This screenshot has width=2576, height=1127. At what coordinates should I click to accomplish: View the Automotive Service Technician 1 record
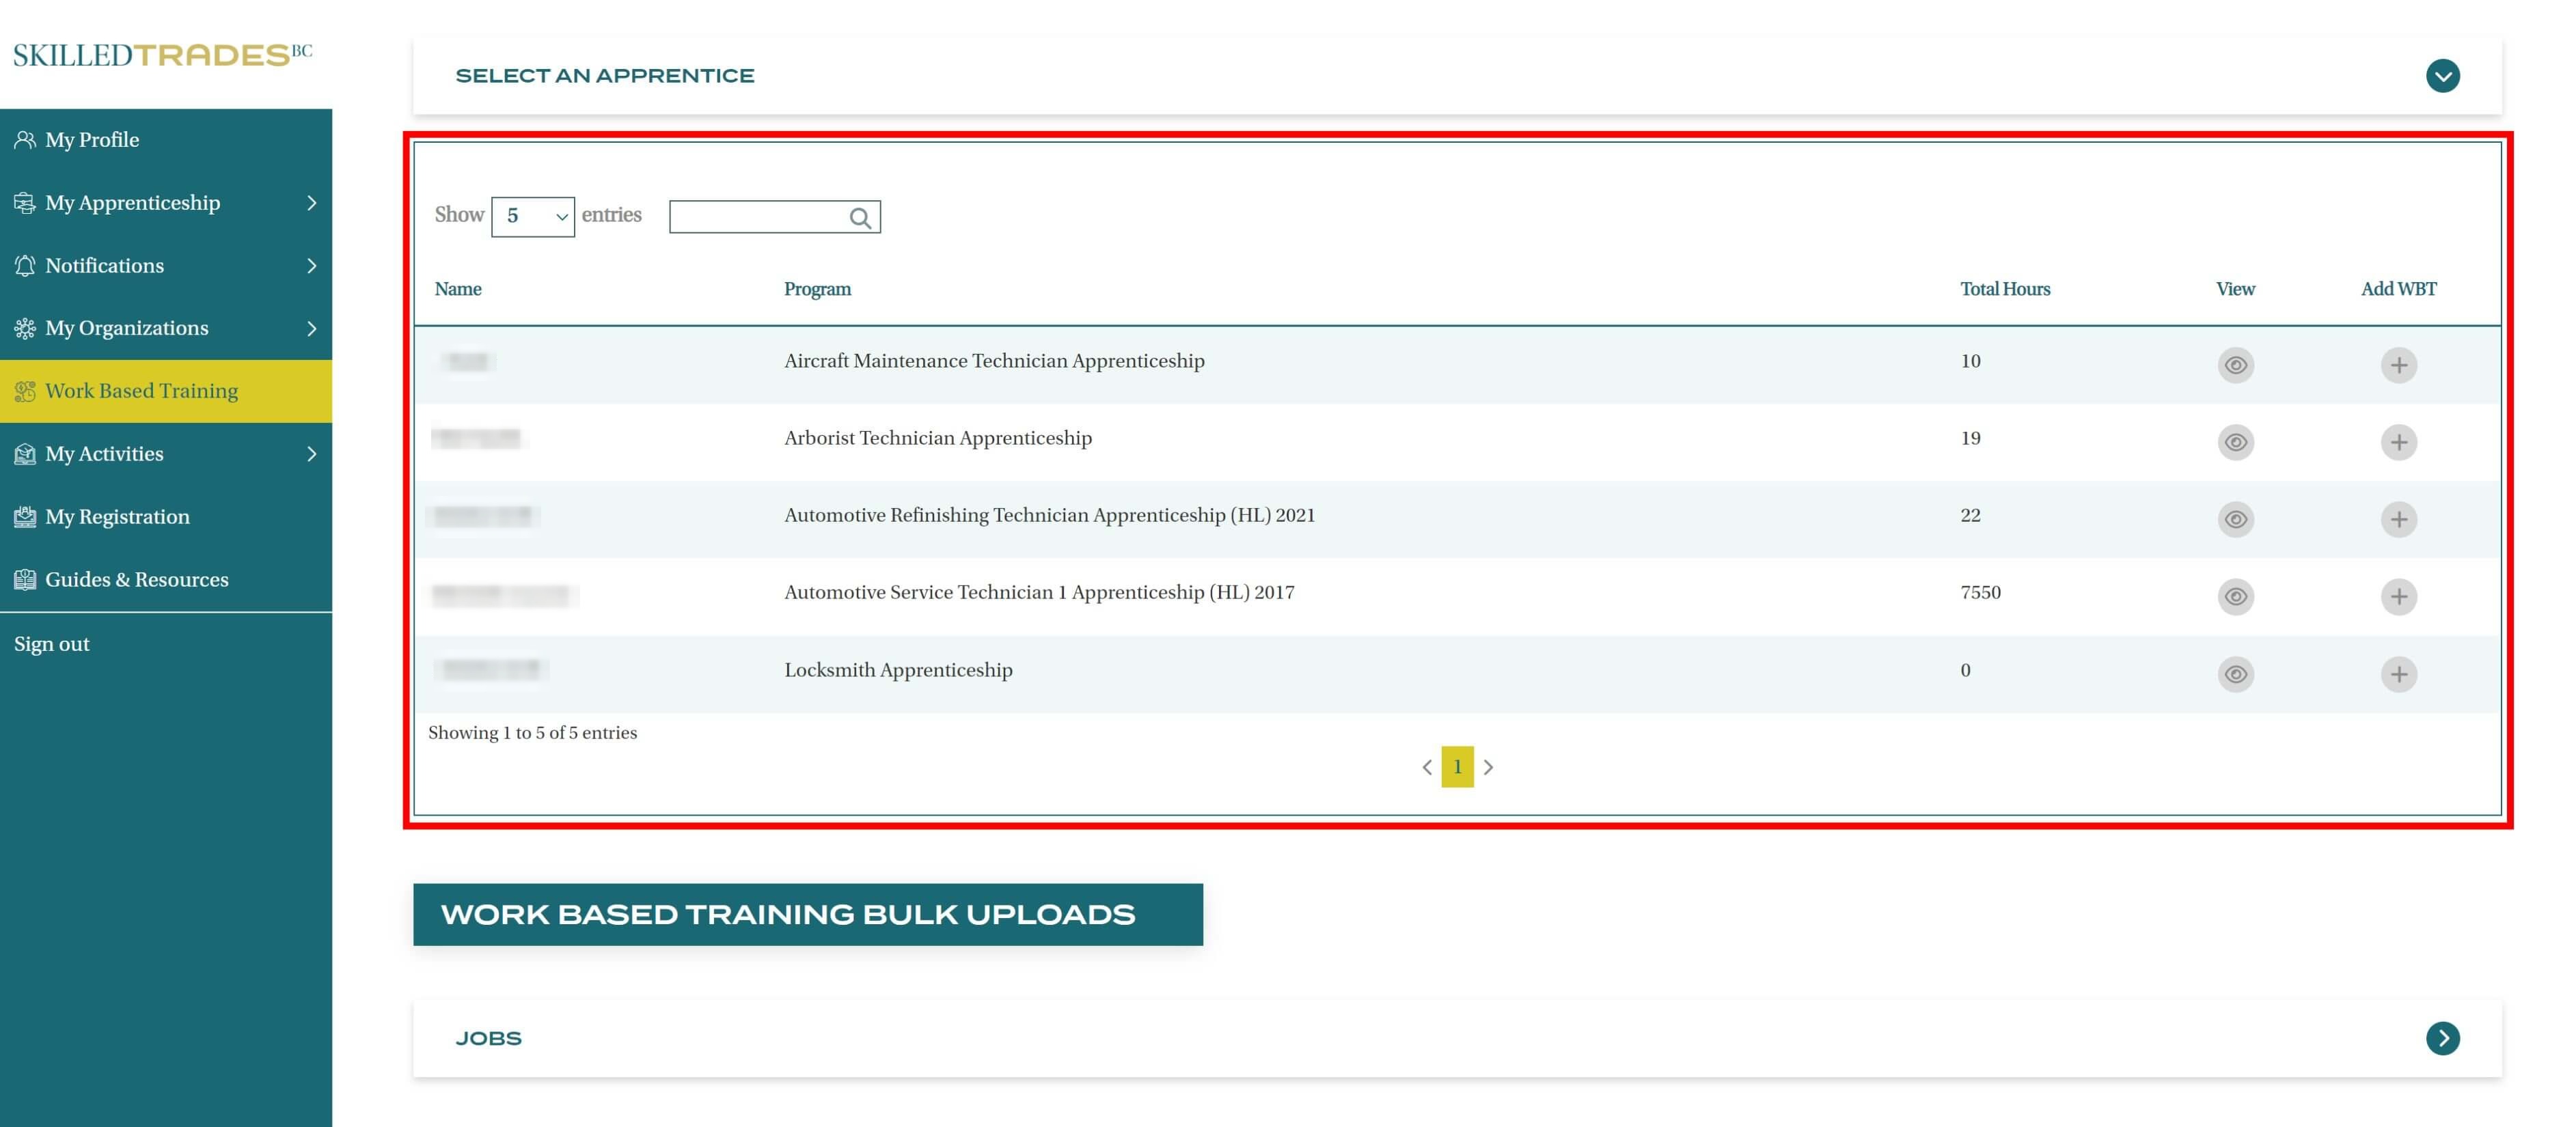(x=2235, y=597)
